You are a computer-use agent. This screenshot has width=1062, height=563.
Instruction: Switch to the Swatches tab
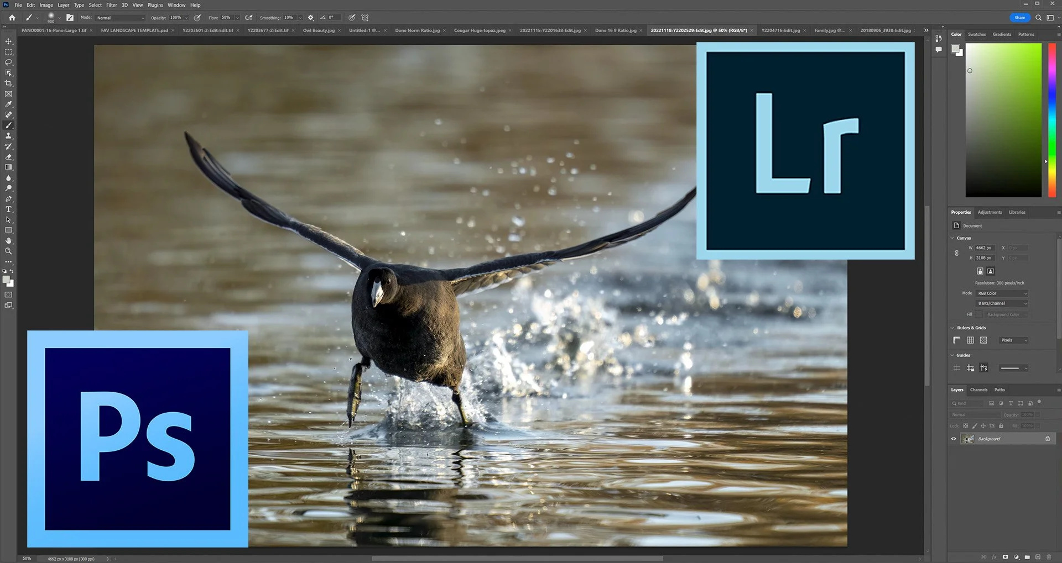977,34
